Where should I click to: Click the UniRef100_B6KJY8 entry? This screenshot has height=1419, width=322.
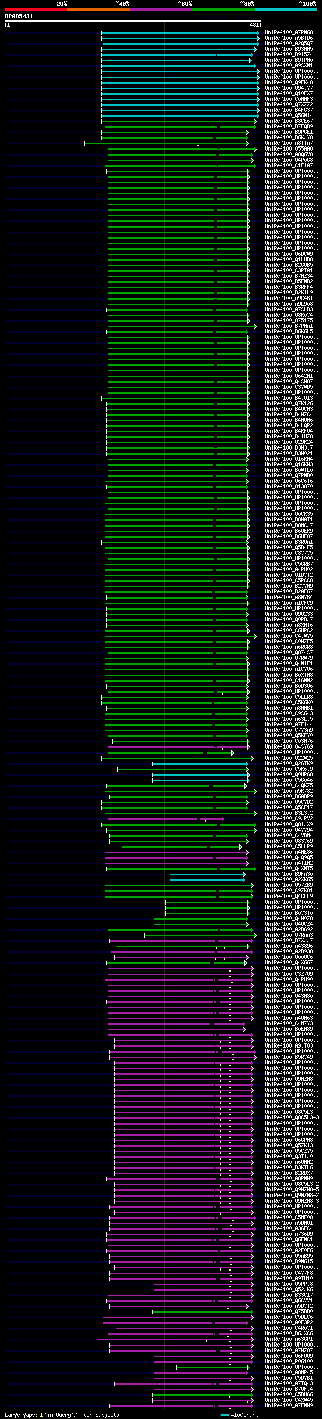pos(289,138)
